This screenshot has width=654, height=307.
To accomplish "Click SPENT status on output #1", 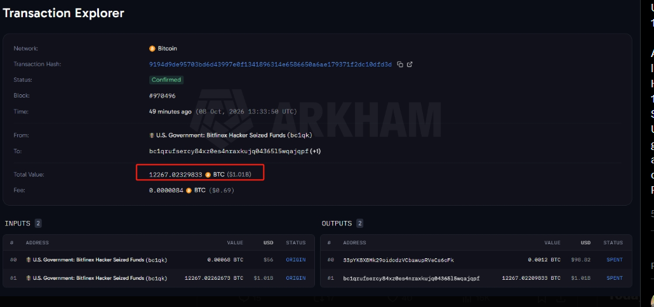I will pyautogui.click(x=615, y=278).
